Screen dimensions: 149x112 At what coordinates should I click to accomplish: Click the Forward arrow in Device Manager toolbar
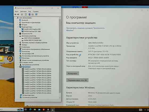coord(18,14)
